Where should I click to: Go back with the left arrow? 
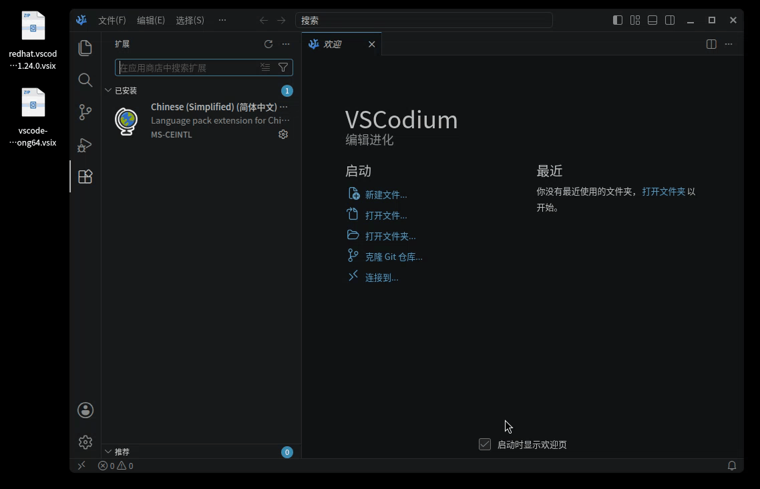[x=264, y=20]
